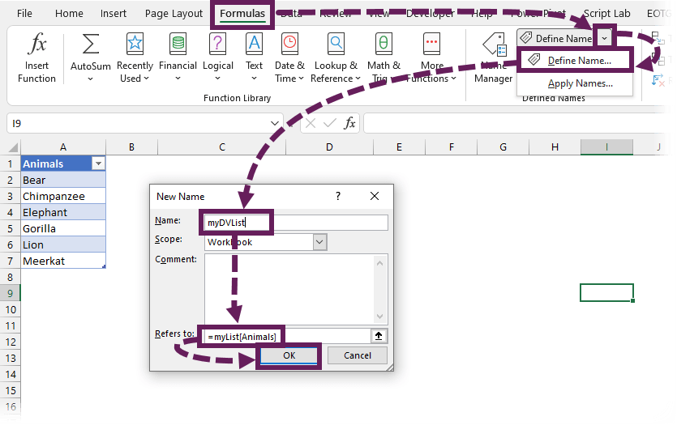Click the formula bar cancel X icon

point(310,124)
